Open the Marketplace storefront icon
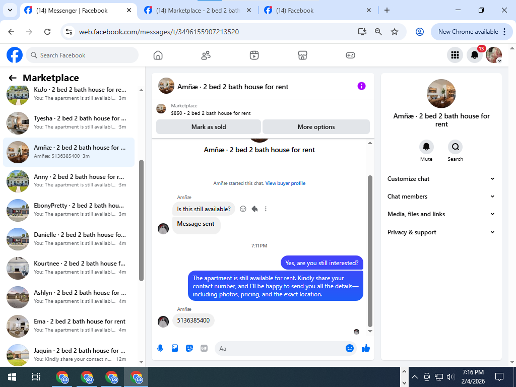The height and width of the screenshot is (387, 516). pyautogui.click(x=302, y=55)
